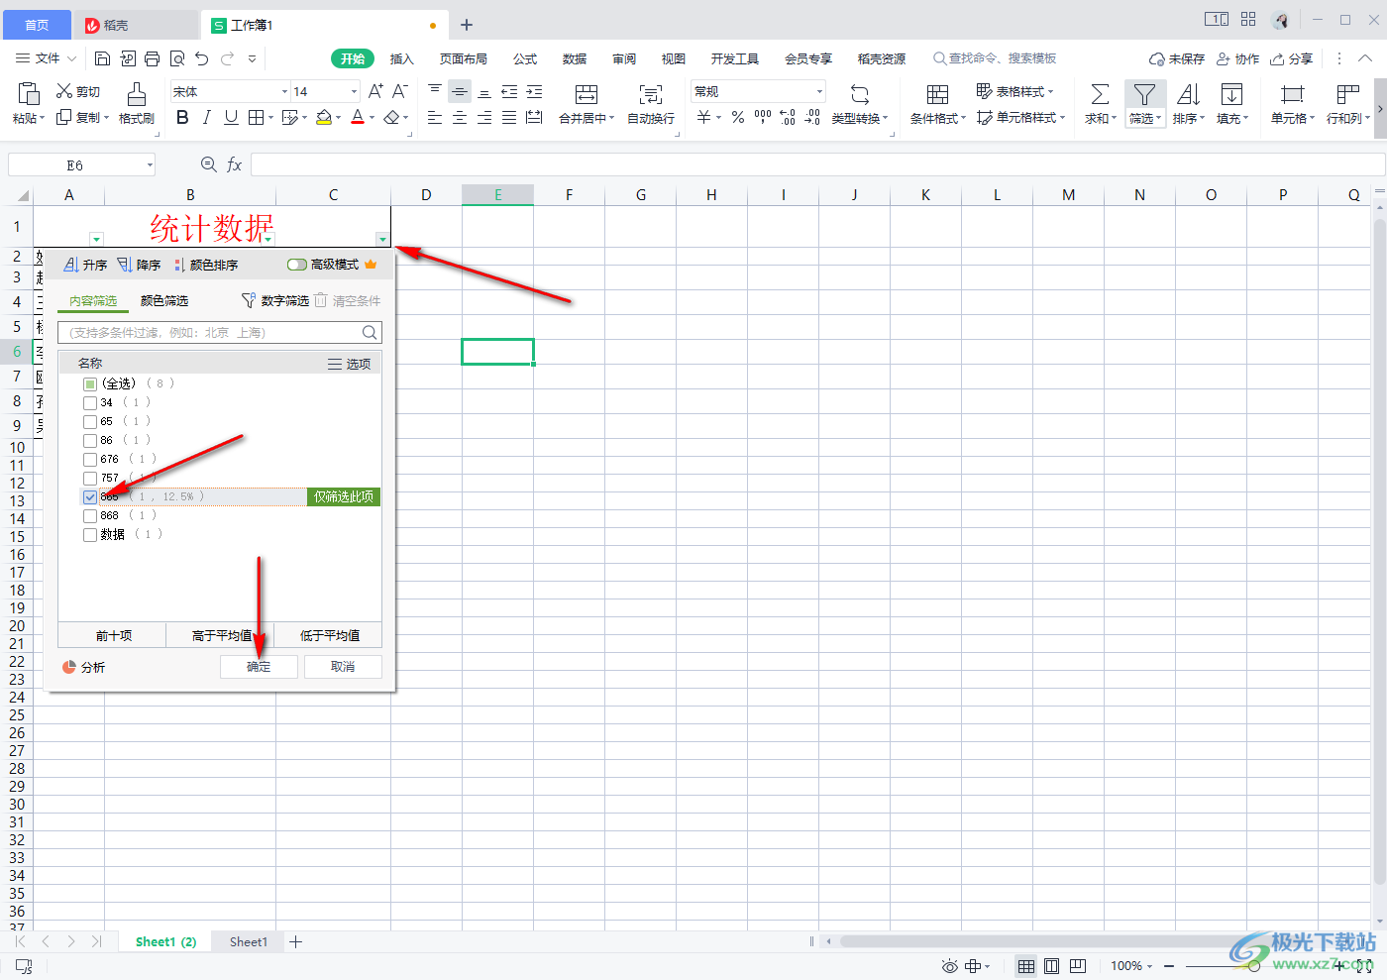Open the Formulas (公式) tab
Screen dimensions: 1387x980
[525, 58]
